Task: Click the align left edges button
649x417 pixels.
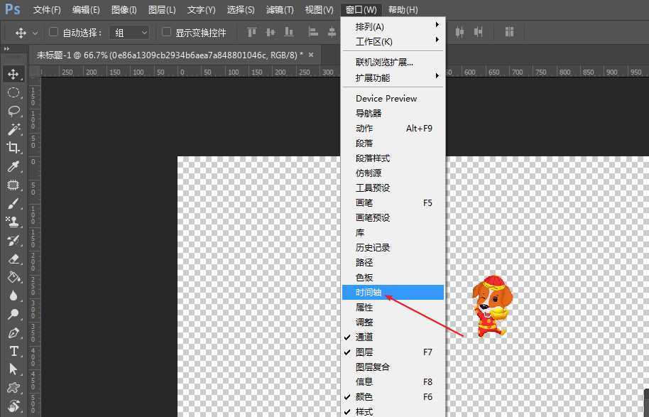Action: coord(313,32)
